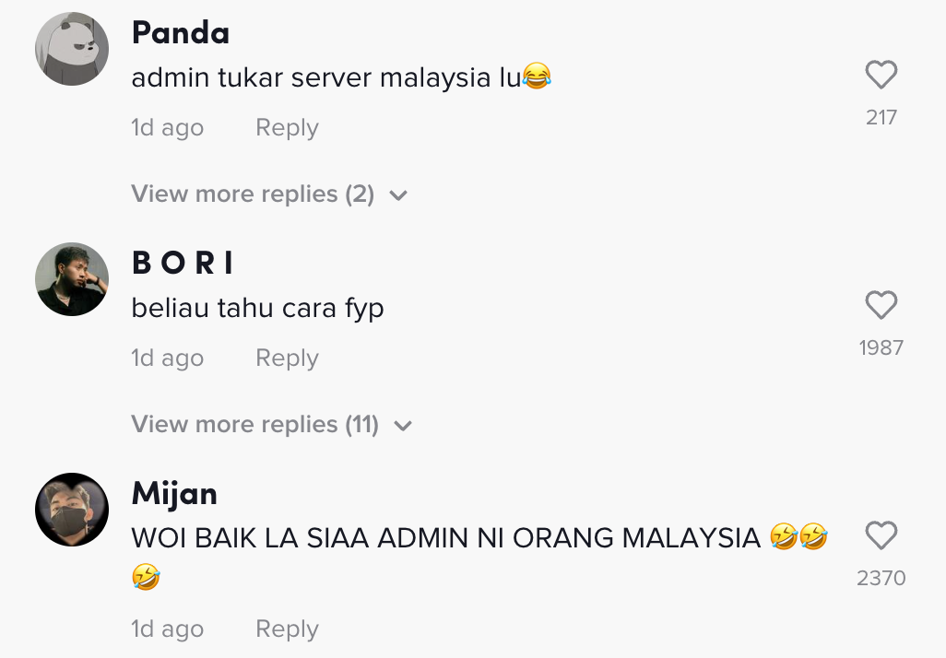The width and height of the screenshot is (946, 658).
Task: Like Mijan's comment with heart icon
Action: (881, 535)
